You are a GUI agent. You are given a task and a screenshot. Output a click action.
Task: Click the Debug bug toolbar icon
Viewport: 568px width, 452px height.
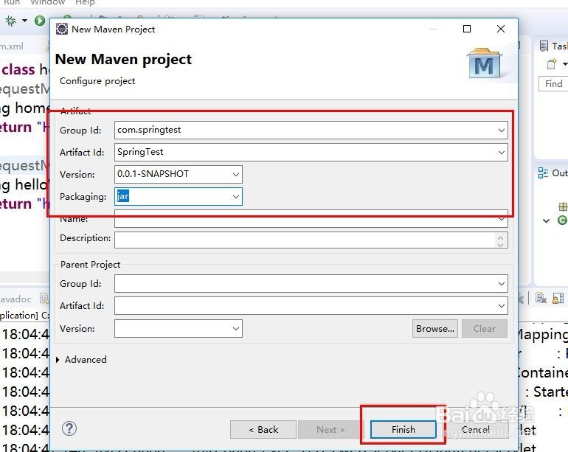10,21
